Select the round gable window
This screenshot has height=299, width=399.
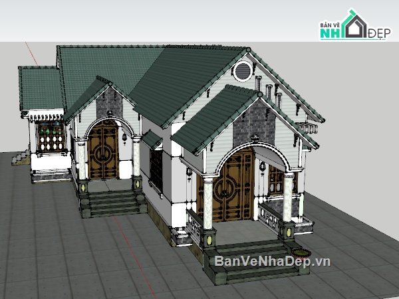click(x=243, y=69)
